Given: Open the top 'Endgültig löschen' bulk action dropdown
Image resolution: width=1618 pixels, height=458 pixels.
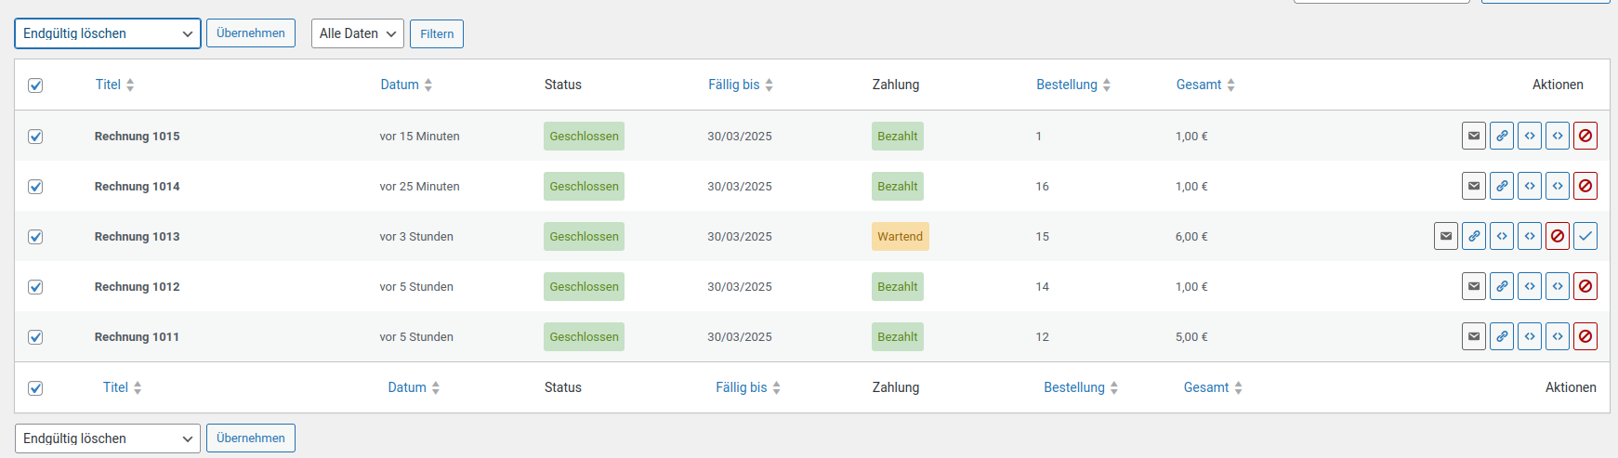Looking at the screenshot, I should [108, 33].
